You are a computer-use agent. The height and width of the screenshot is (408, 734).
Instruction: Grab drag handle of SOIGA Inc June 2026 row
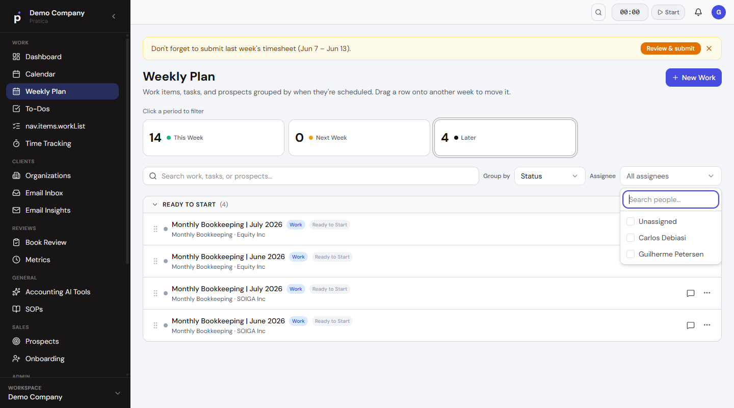155,325
